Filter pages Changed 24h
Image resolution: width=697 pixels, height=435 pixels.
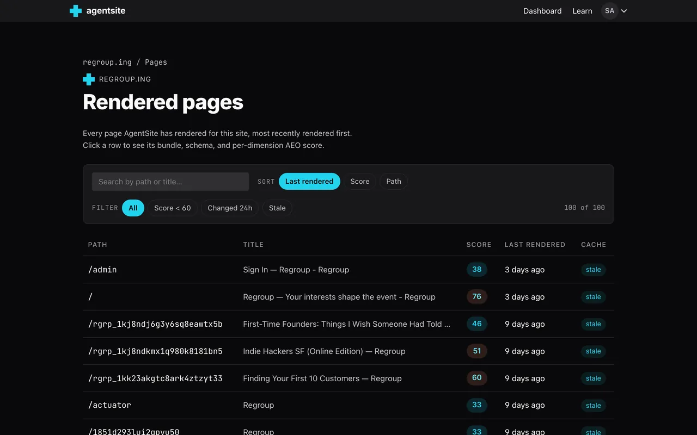[230, 208]
